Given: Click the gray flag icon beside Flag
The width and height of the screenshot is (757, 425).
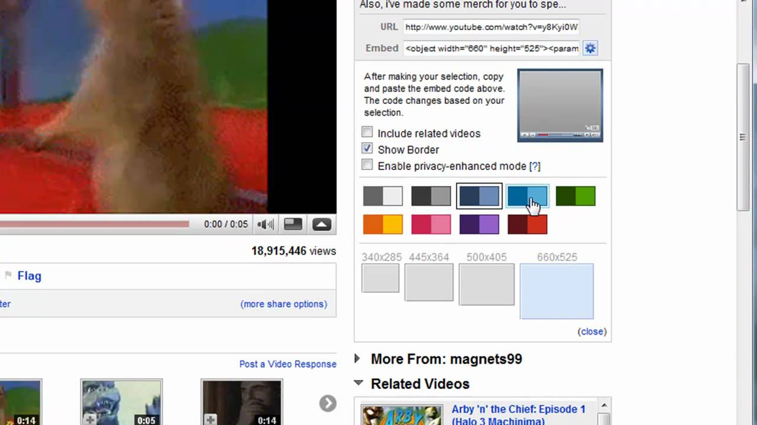Looking at the screenshot, I should pos(8,275).
